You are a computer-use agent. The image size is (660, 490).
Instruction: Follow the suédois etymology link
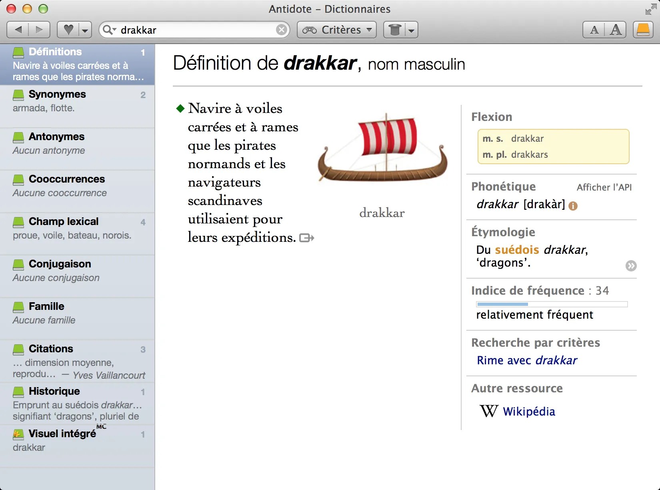click(x=517, y=250)
